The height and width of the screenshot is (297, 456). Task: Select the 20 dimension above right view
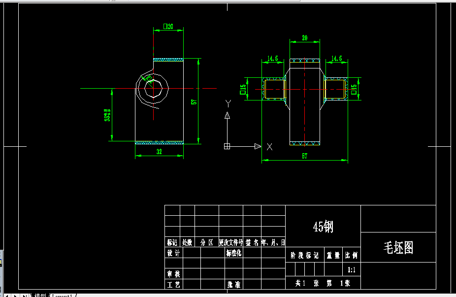pos(304,38)
